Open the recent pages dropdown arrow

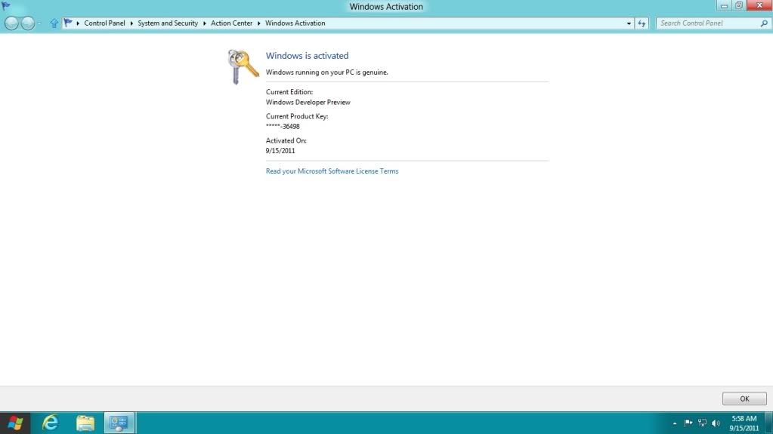point(39,23)
